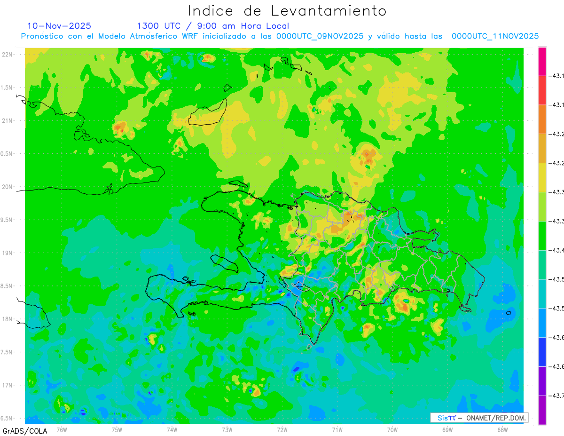Viewport: 564px width, 436px height.
Task: Select the bright yellow color bar swatch
Action: pyautogui.click(x=542, y=177)
